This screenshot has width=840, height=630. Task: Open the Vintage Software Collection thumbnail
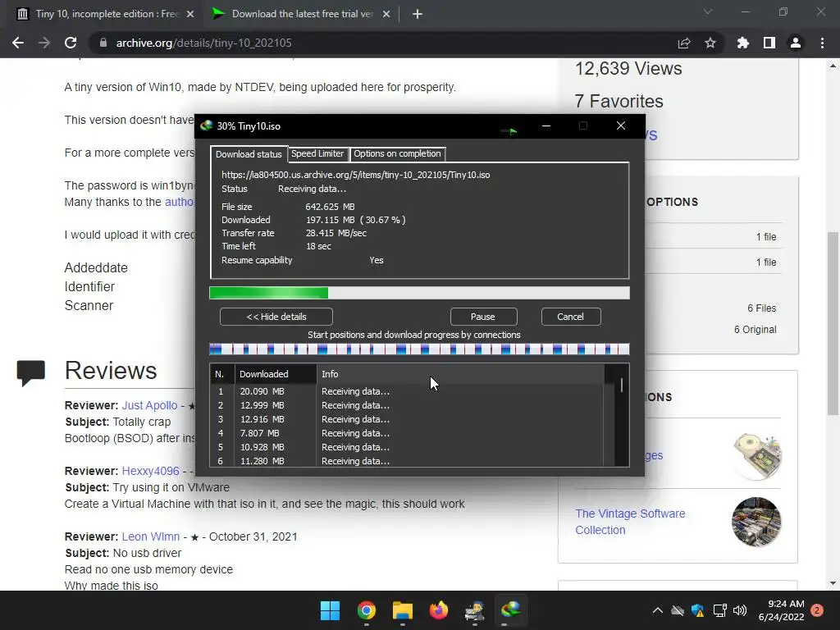[756, 522]
